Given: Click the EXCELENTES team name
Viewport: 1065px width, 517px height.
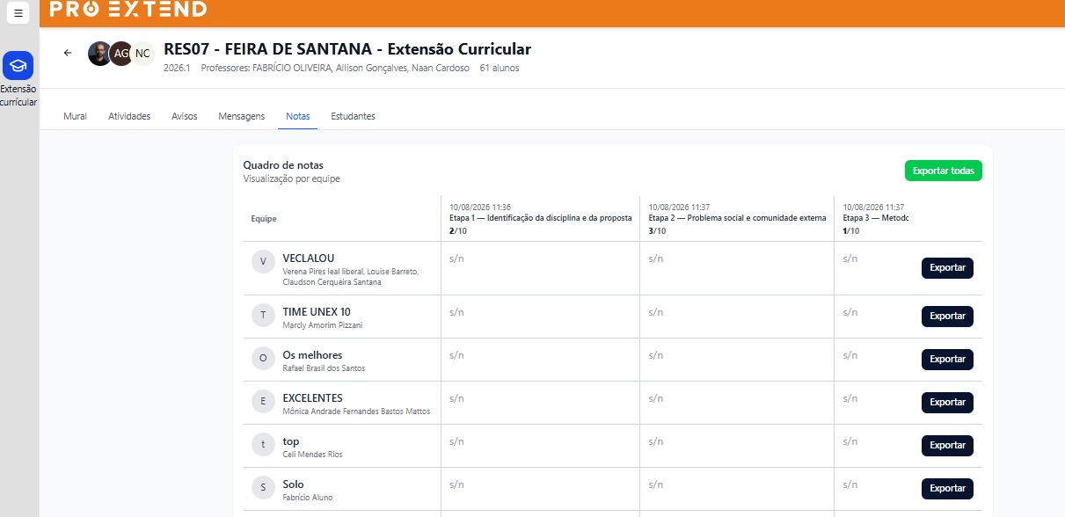Looking at the screenshot, I should pyautogui.click(x=313, y=398).
